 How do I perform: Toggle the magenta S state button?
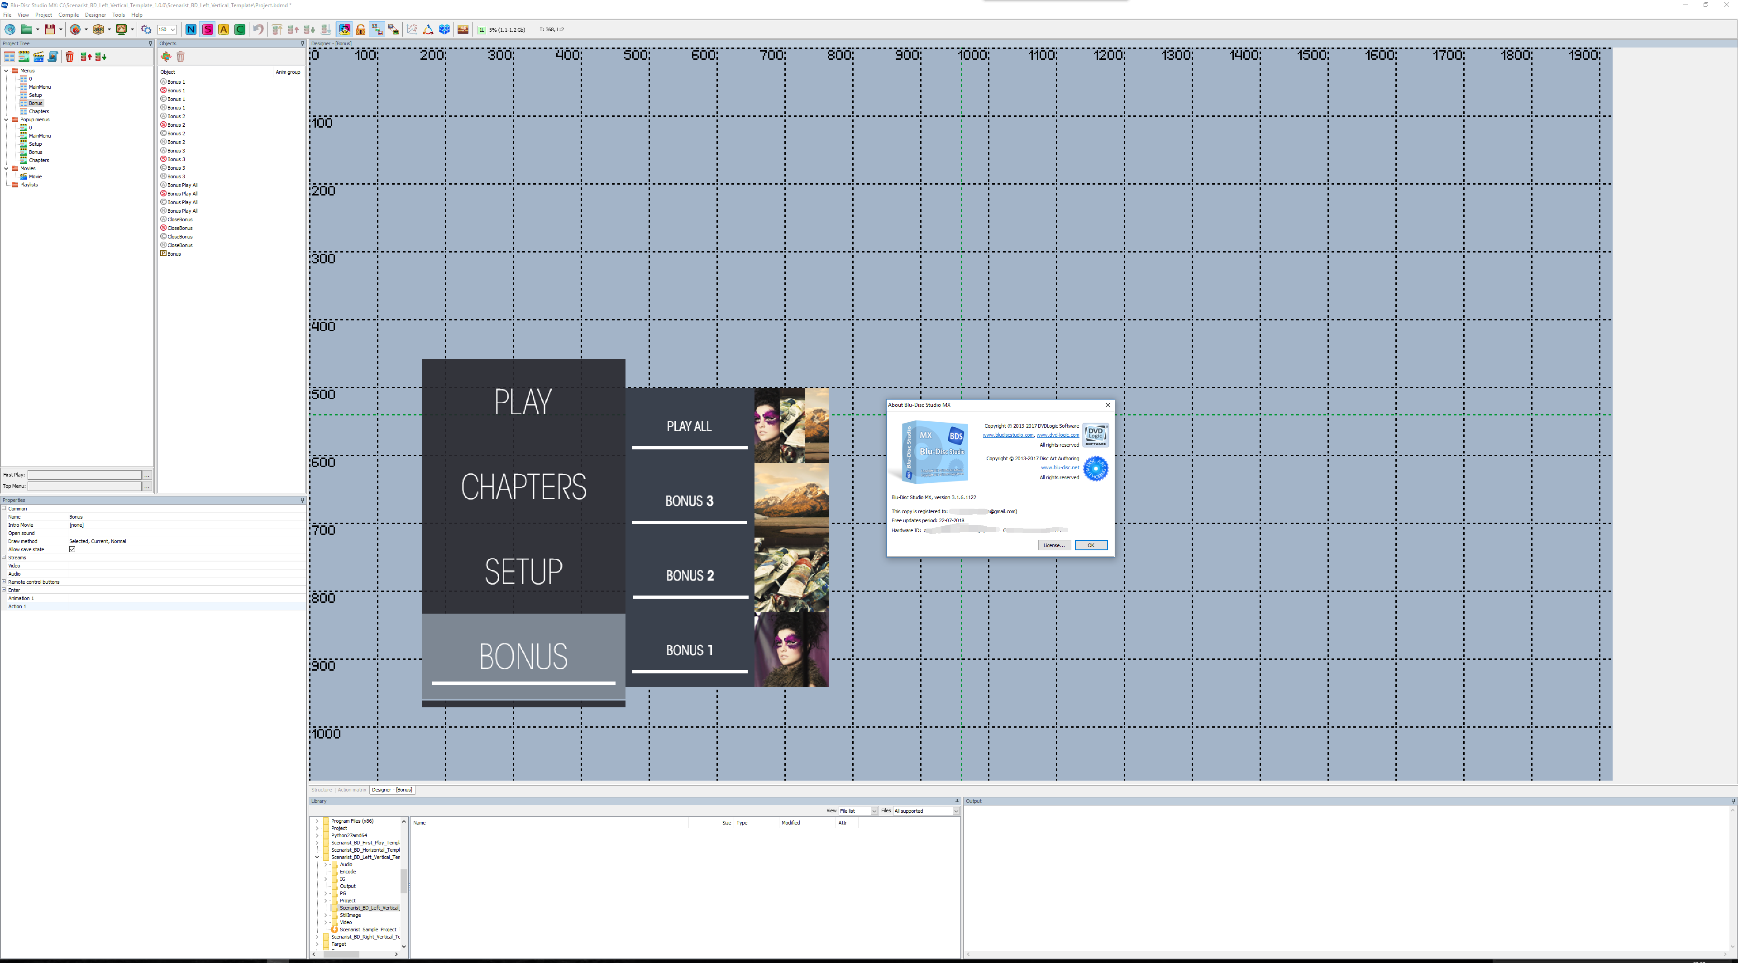207,30
